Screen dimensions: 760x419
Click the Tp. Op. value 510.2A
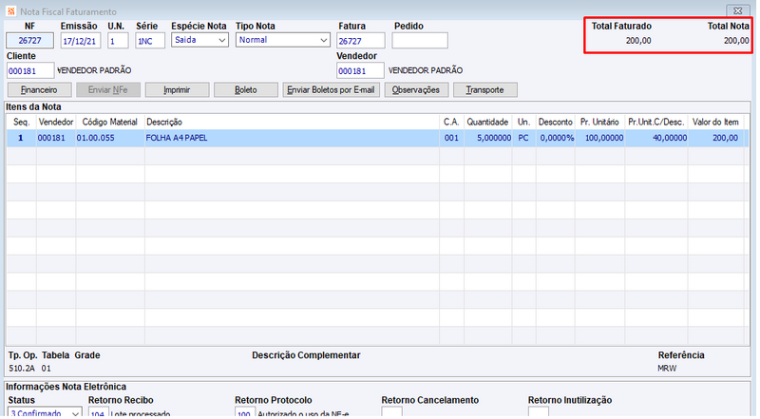(x=22, y=369)
